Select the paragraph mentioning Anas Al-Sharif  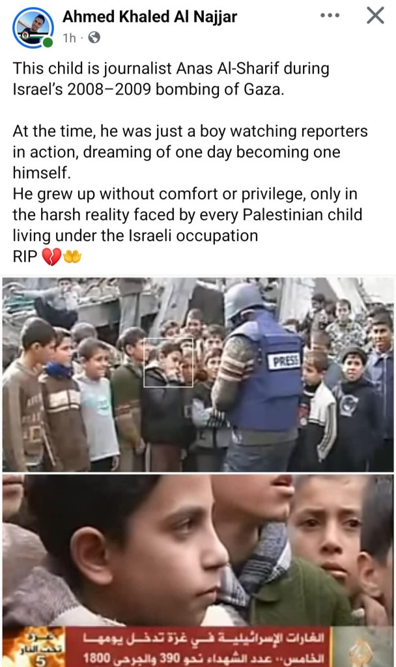pyautogui.click(x=171, y=79)
